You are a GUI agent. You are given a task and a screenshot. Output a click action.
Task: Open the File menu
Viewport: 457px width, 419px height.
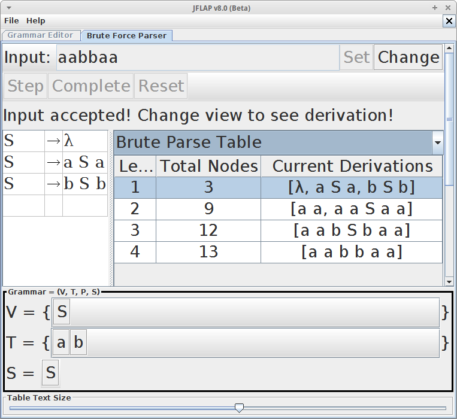12,21
